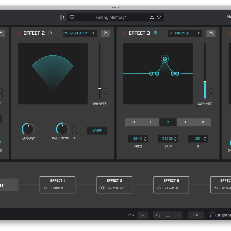Click the second EQ node from the left

(157, 74)
